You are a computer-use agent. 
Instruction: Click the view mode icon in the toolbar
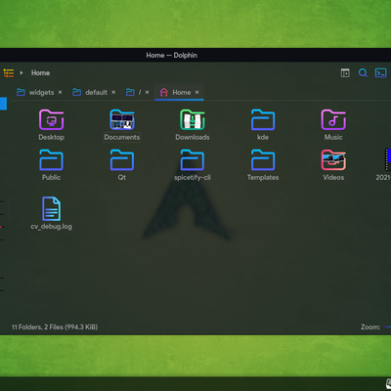click(9, 72)
